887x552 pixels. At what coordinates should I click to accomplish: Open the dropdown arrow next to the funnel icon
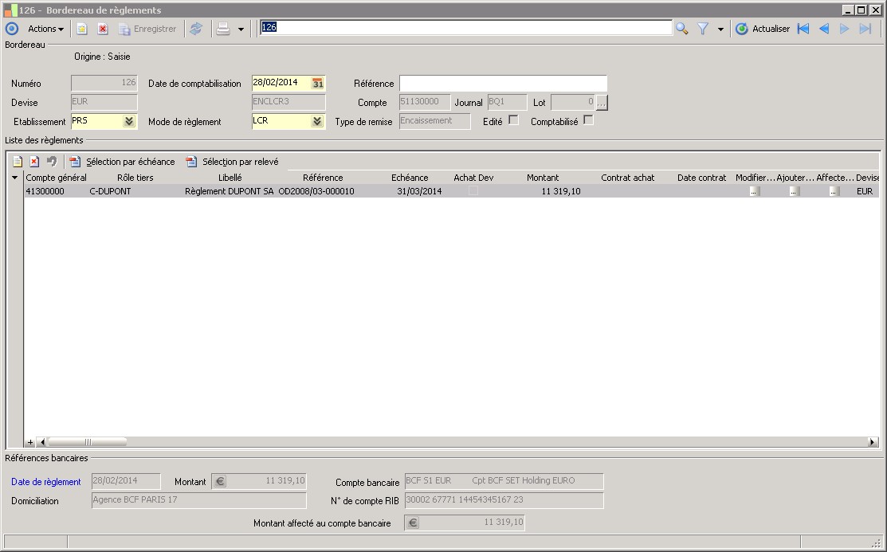[720, 29]
